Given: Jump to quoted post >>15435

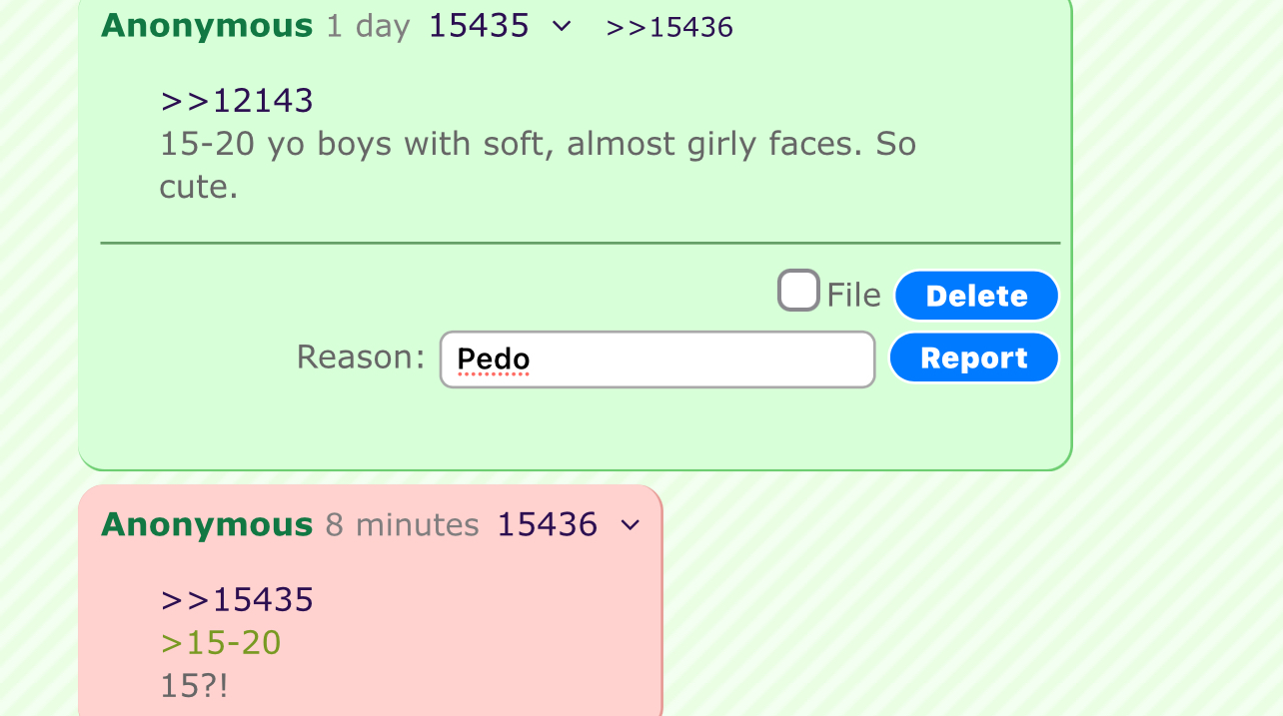Looking at the screenshot, I should coord(237,599).
